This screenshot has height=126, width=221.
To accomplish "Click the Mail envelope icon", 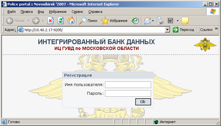I will tap(148, 21).
